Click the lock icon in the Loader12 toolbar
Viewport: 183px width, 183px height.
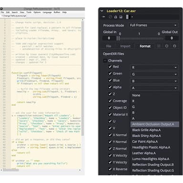point(115,17)
